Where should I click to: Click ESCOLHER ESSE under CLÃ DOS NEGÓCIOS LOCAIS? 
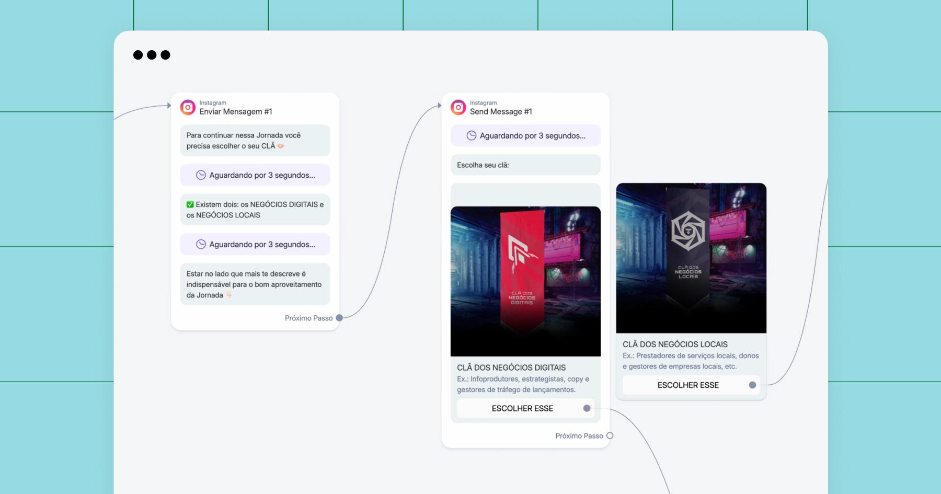[691, 385]
